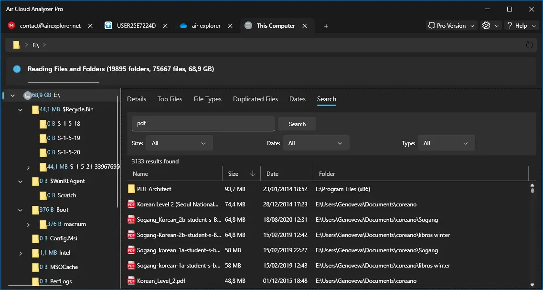This screenshot has width=543, height=290.
Task: Select the S-1-5-18 folder in tree
Action: pyautogui.click(x=69, y=124)
